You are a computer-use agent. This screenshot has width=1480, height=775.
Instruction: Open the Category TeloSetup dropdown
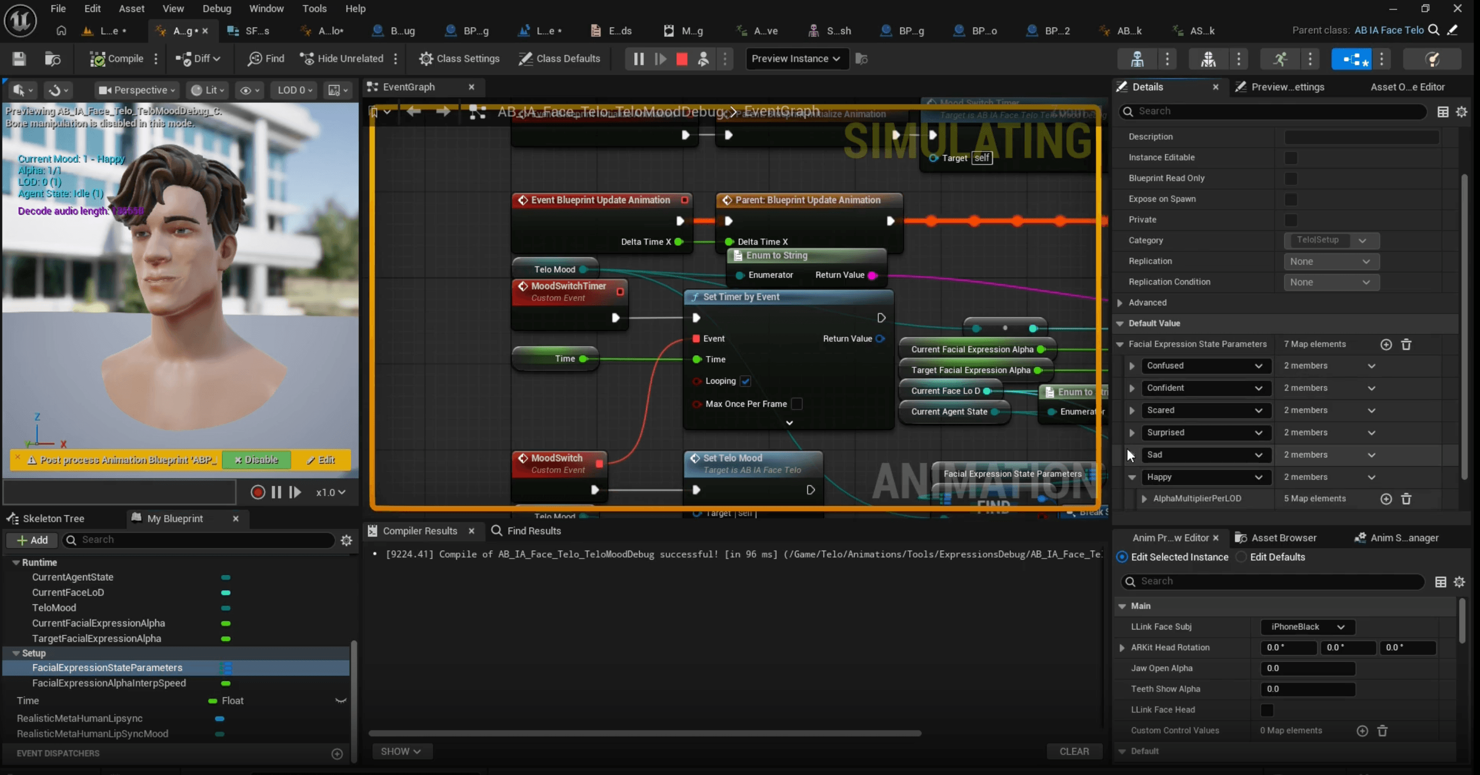tap(1331, 240)
